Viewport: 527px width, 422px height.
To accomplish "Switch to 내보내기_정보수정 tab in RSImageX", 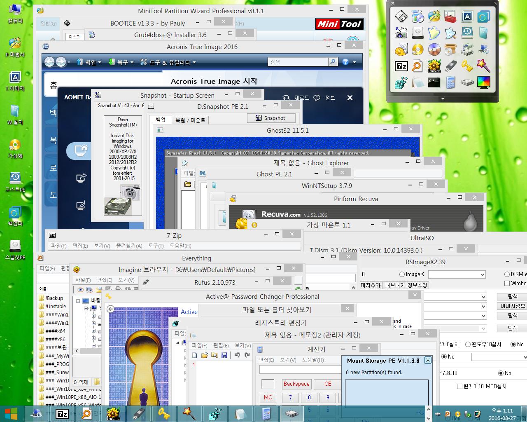I will click(406, 285).
